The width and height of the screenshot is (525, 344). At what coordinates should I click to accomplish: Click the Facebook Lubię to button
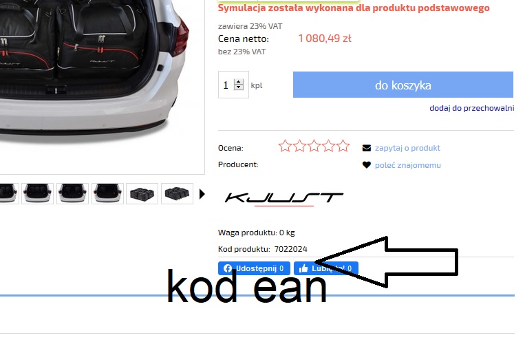[326, 268]
